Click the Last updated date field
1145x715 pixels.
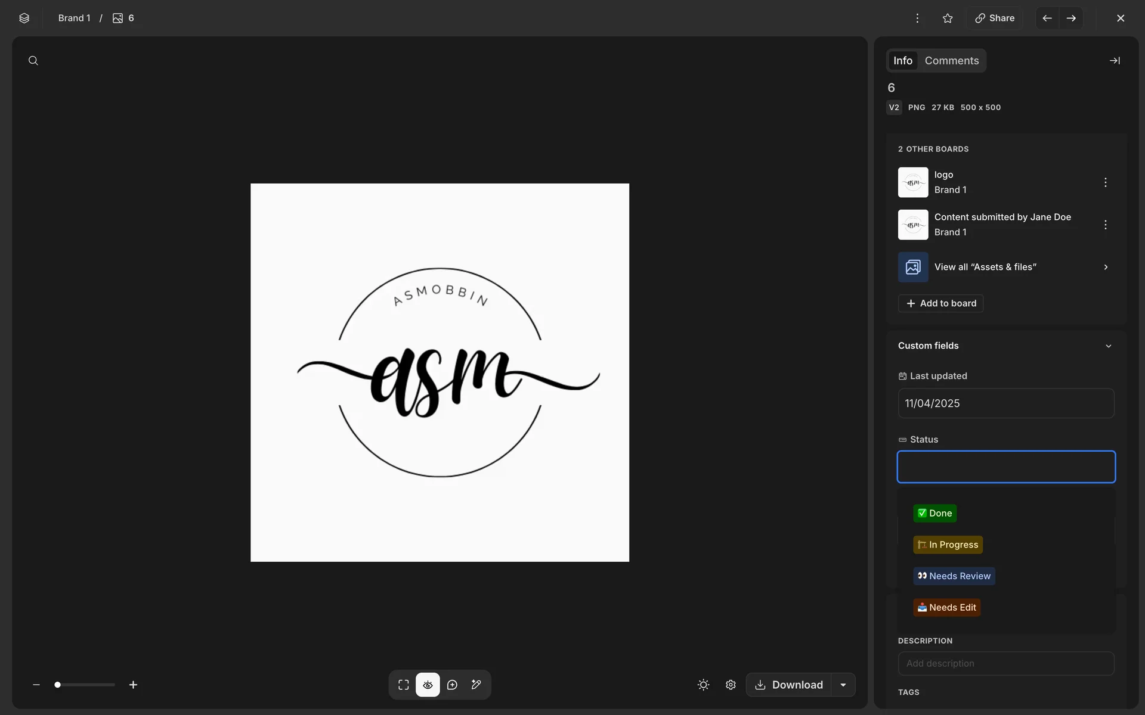click(x=1005, y=403)
